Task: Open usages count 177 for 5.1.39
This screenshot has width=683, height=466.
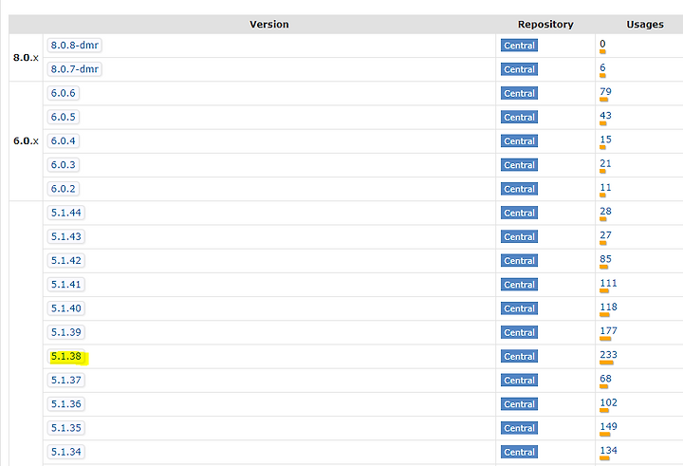Action: [x=608, y=330]
